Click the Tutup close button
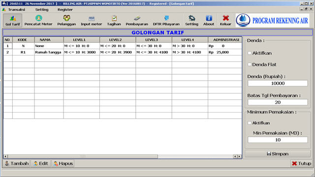Image resolution: width=315 pixels, height=177 pixels. [x=301, y=164]
